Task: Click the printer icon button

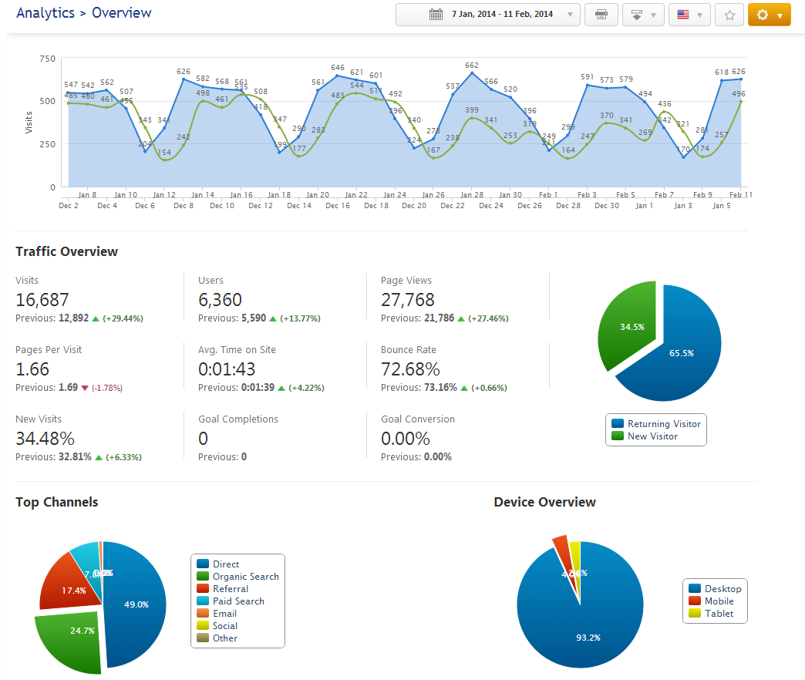Action: tap(601, 15)
